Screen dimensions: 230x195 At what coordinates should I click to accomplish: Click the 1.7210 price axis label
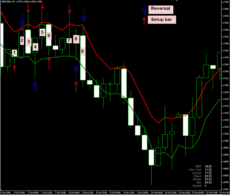(226, 99)
